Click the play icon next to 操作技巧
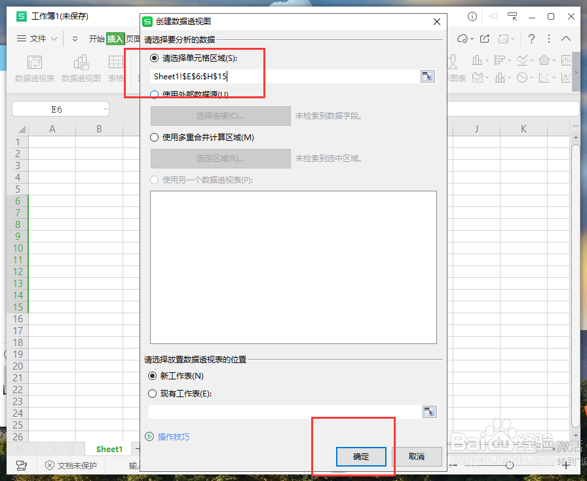Image resolution: width=587 pixels, height=481 pixels. (149, 436)
